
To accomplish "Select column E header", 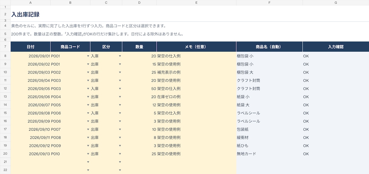I will [196, 2].
